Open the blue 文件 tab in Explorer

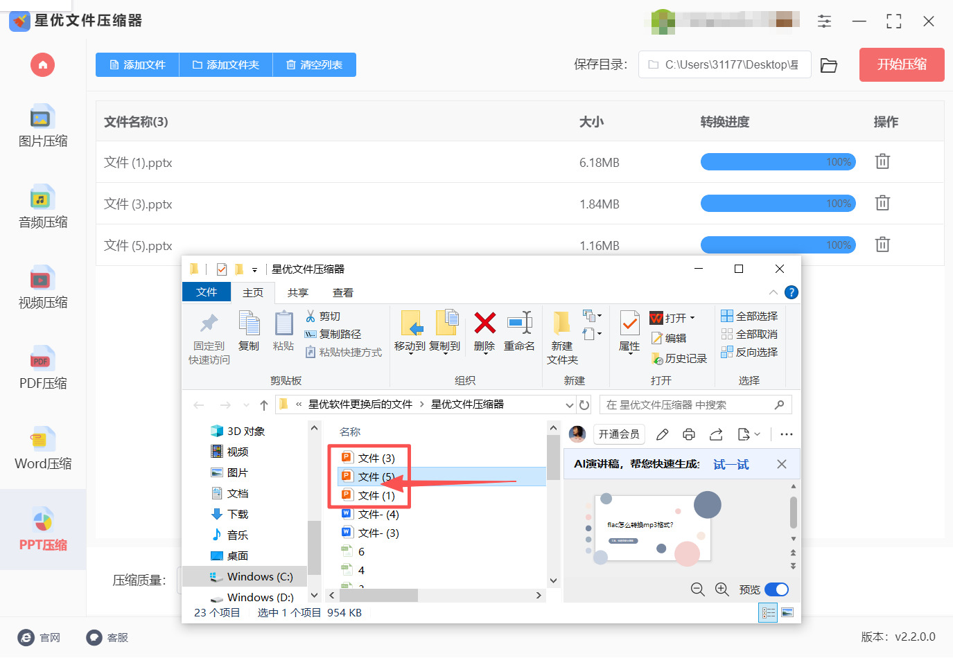tap(207, 292)
